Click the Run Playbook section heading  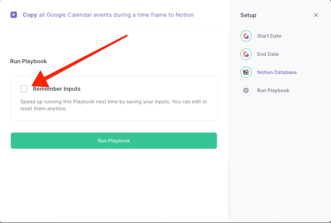[28, 61]
